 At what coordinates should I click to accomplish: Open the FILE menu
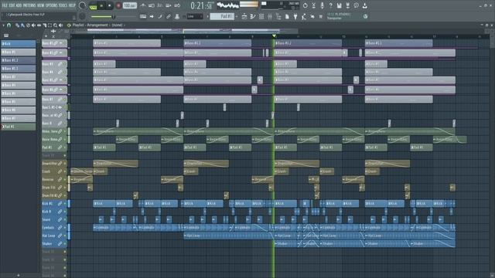point(5,5)
